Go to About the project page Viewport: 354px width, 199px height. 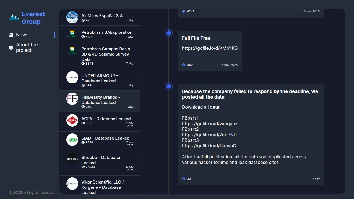pos(27,48)
